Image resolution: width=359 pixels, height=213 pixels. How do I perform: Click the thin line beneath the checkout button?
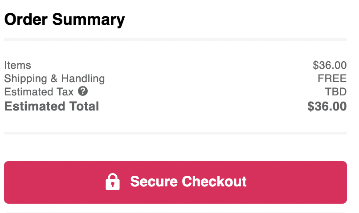(x=175, y=213)
